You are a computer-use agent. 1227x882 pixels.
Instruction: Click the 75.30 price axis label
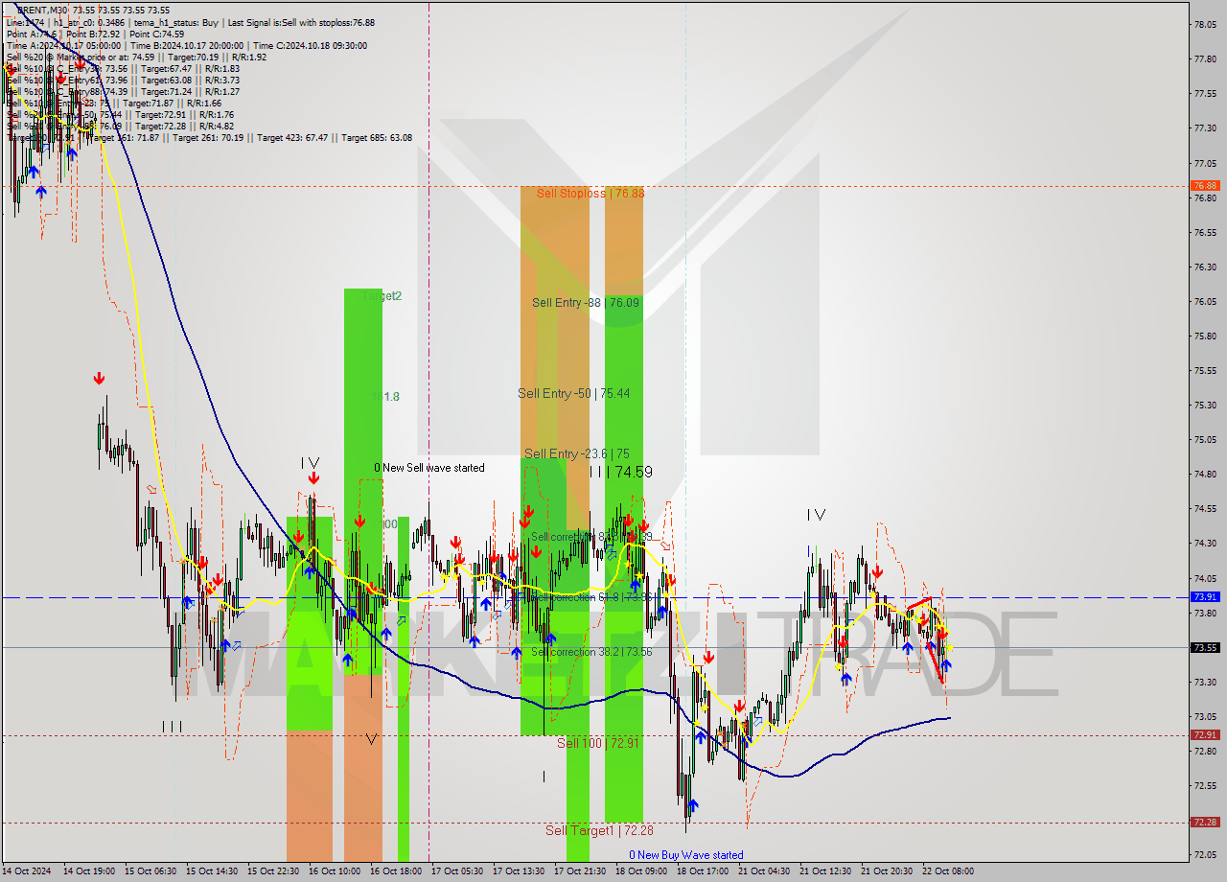tap(1206, 405)
